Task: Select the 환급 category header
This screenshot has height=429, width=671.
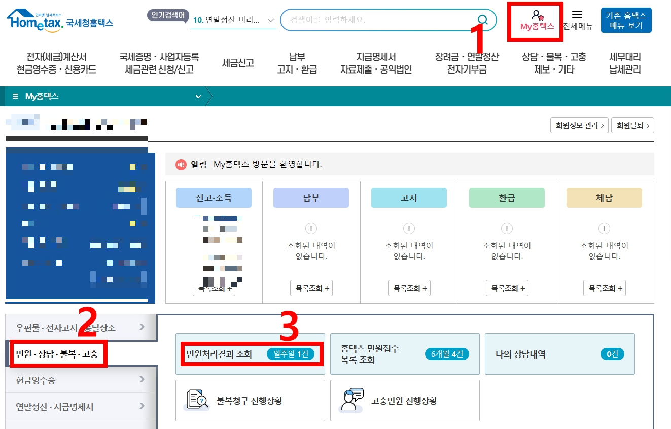Action: tap(507, 198)
